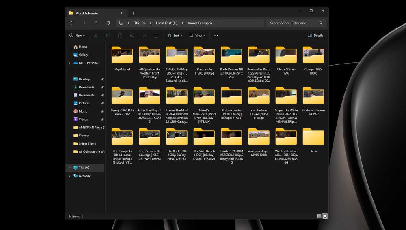The height and width of the screenshot is (230, 406).
Task: Toggle the Details pane button
Action: [315, 36]
